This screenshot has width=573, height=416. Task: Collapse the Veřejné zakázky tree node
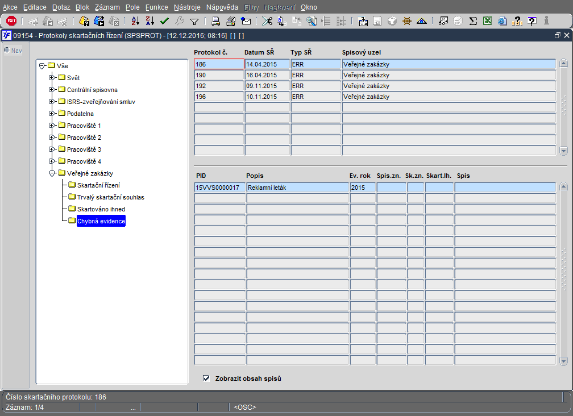click(52, 173)
